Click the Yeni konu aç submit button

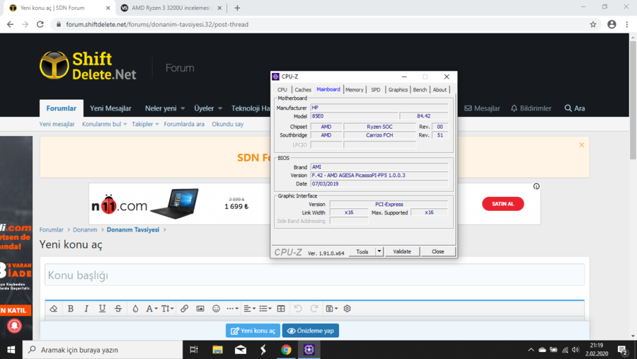coord(253,331)
